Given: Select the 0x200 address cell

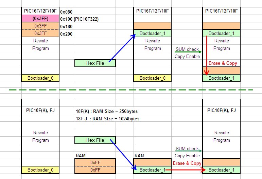Looking at the screenshot, I should pos(66,34).
